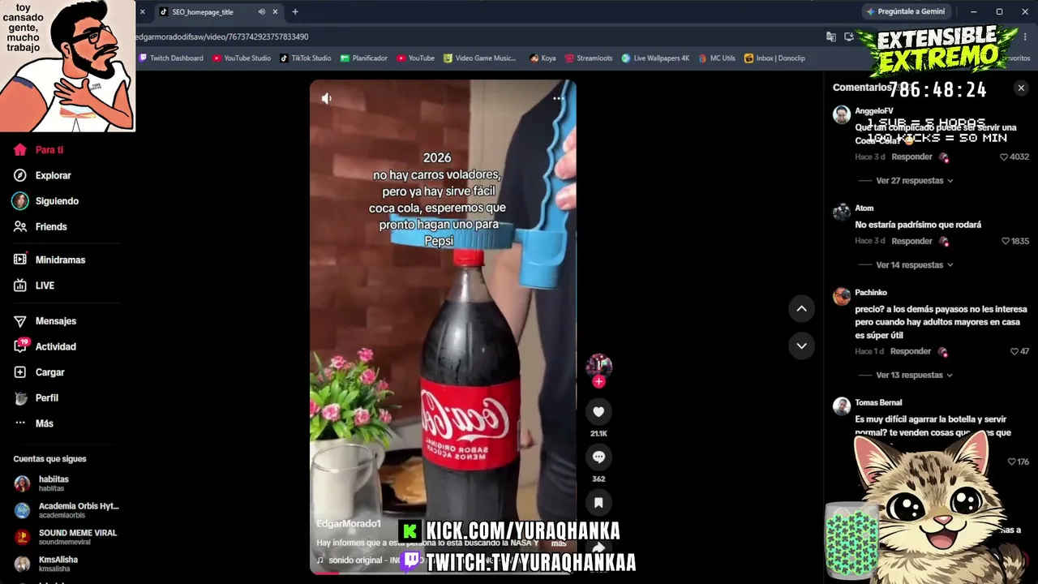Image resolution: width=1038 pixels, height=584 pixels.
Task: Open the creator's avatar beside the video
Action: [598, 365]
